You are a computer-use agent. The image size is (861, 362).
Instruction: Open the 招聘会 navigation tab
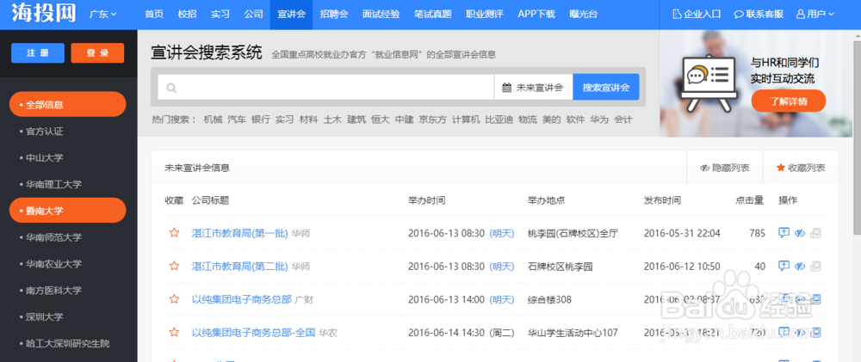(x=333, y=15)
